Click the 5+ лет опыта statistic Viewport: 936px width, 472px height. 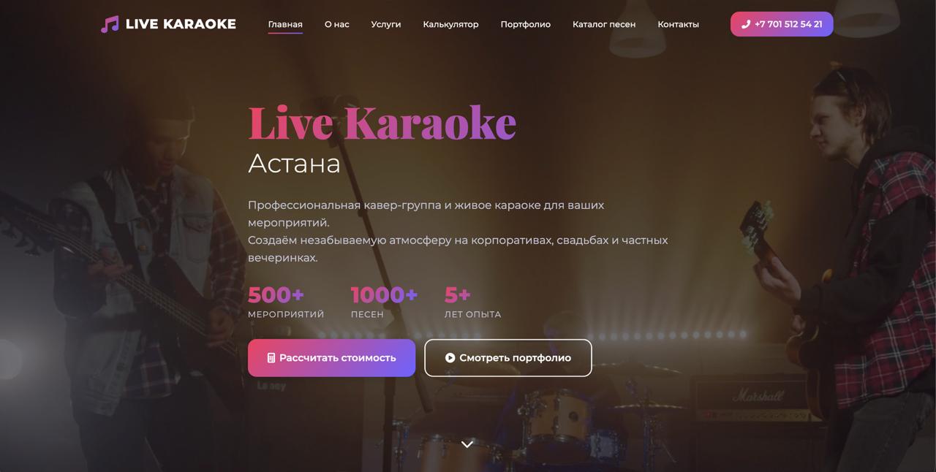pyautogui.click(x=472, y=302)
